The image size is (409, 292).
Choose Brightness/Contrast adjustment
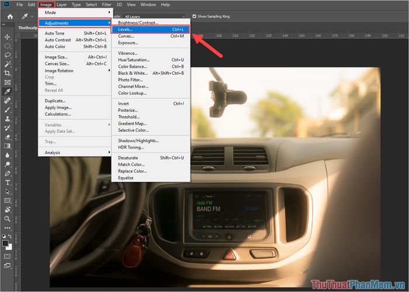coord(151,23)
